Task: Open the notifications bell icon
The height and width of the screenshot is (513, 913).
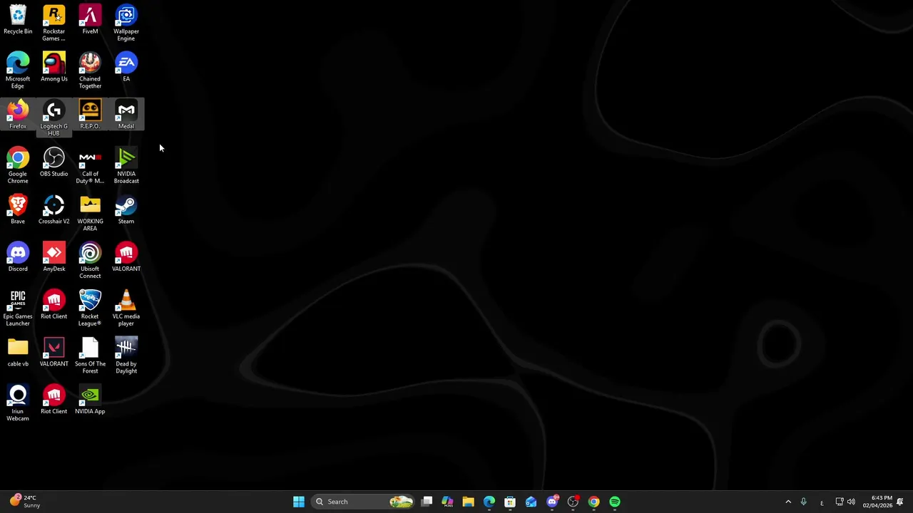Action: coord(900,502)
